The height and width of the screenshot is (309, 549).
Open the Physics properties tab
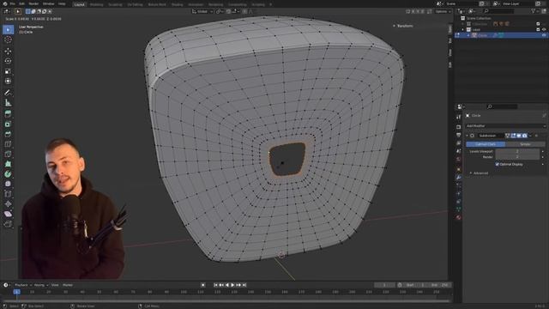pyautogui.click(x=459, y=193)
